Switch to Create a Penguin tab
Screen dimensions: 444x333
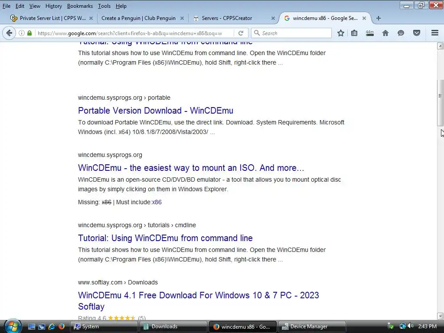point(142,18)
